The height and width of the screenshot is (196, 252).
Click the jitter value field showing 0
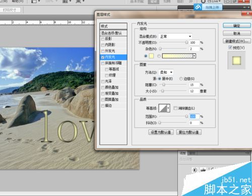click(x=194, y=123)
